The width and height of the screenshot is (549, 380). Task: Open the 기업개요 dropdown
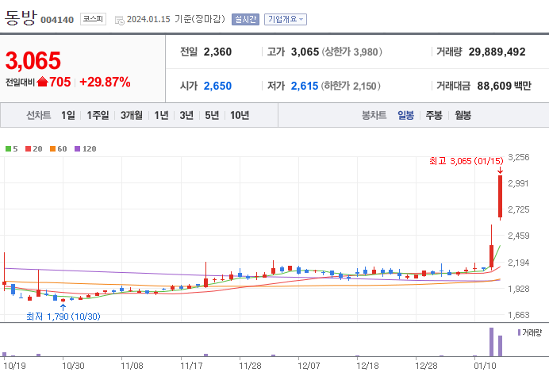[x=286, y=19]
